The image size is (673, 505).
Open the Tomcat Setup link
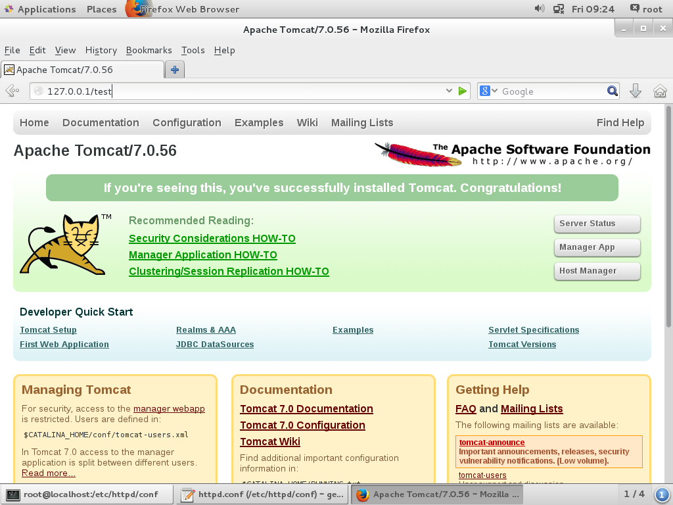pyautogui.click(x=48, y=330)
